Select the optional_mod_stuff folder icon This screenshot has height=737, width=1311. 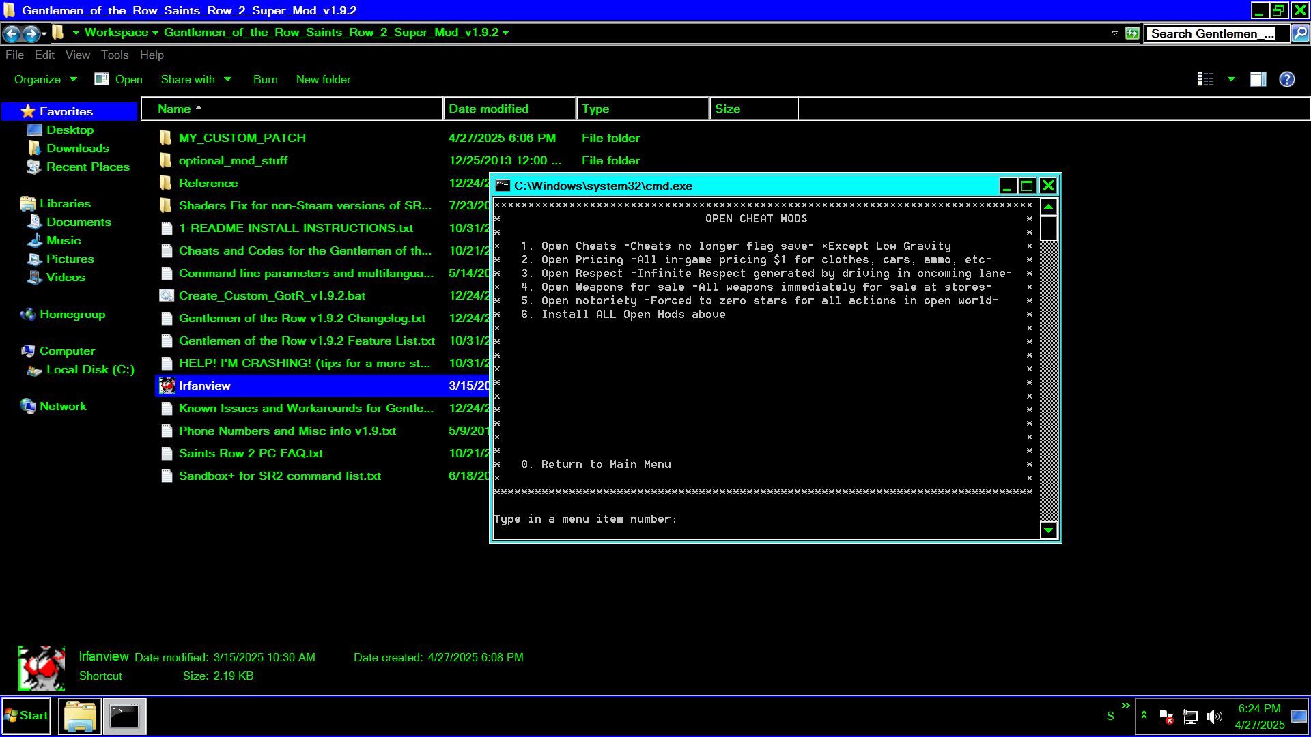pos(165,160)
